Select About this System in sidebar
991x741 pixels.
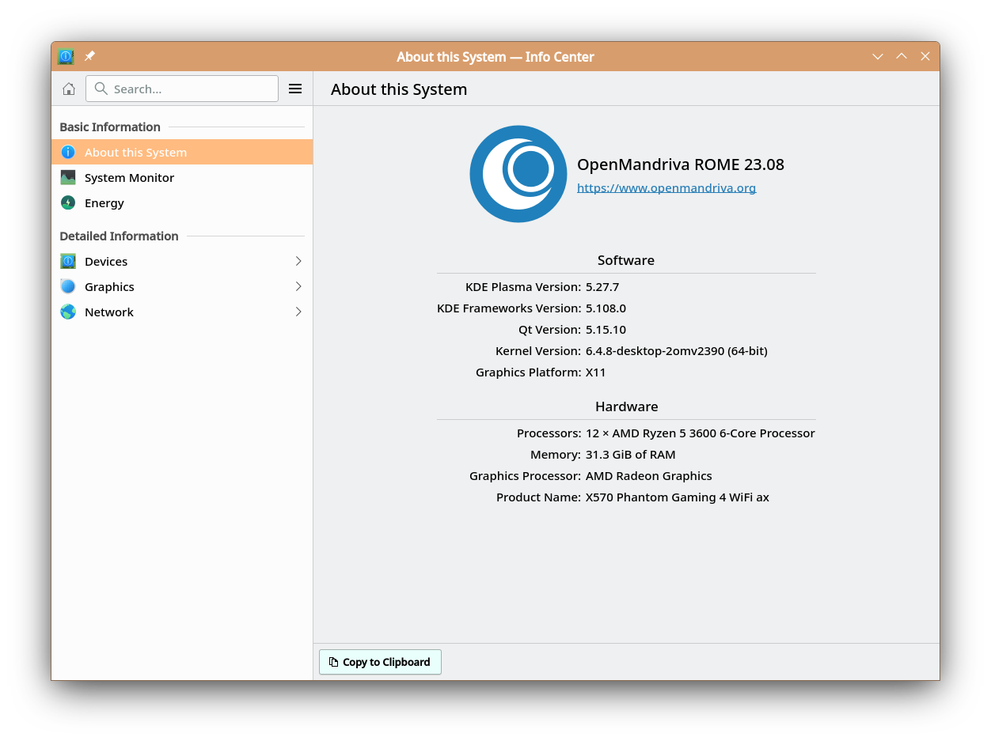pos(182,152)
